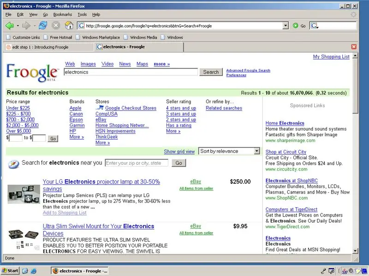Open Related searches link
This screenshot has width=369, height=276.
point(224,108)
